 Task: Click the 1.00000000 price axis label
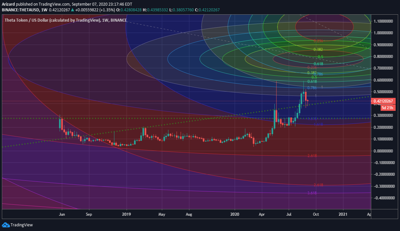pyautogui.click(x=384, y=33)
